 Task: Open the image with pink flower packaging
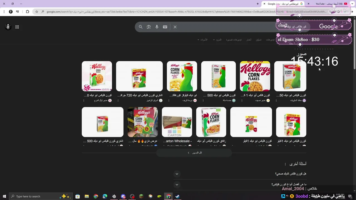click(x=97, y=76)
